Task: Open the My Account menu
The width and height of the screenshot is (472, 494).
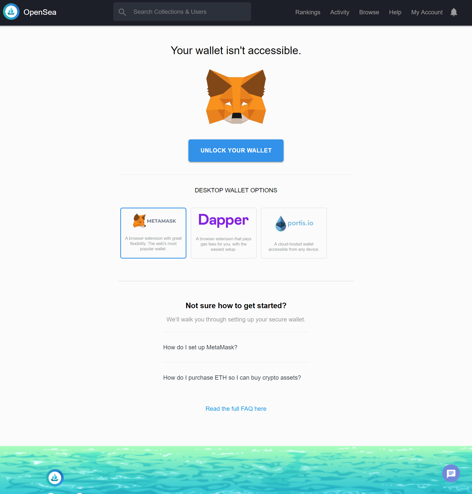Action: coord(427,12)
